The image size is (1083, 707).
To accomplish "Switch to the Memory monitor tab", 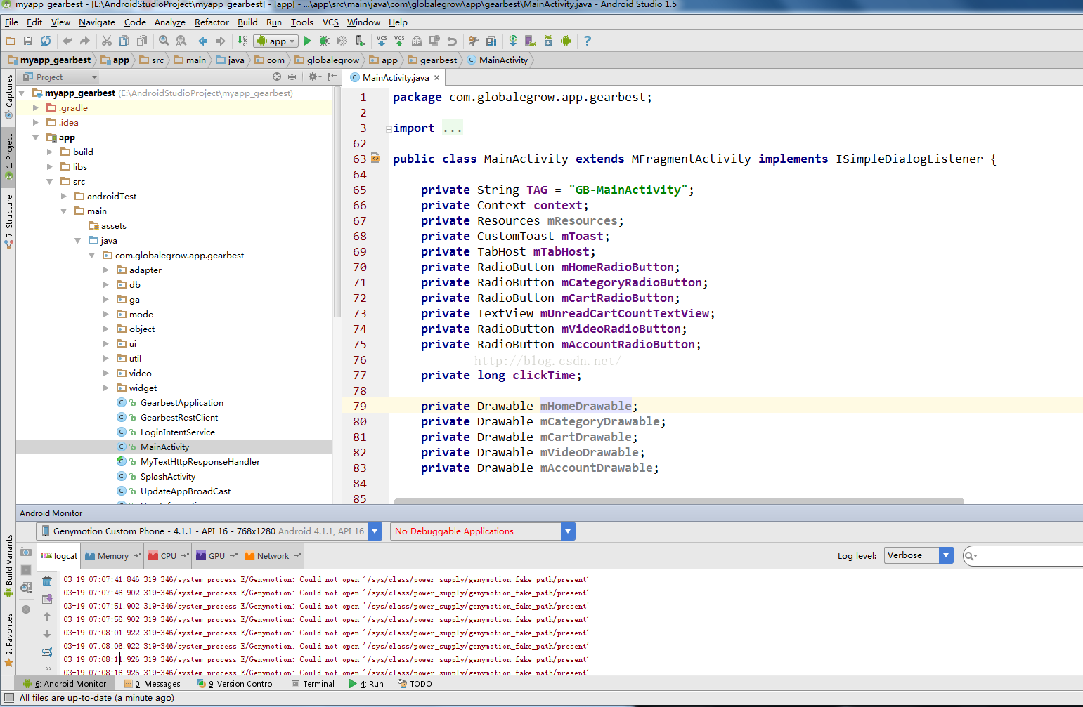I will (x=113, y=555).
